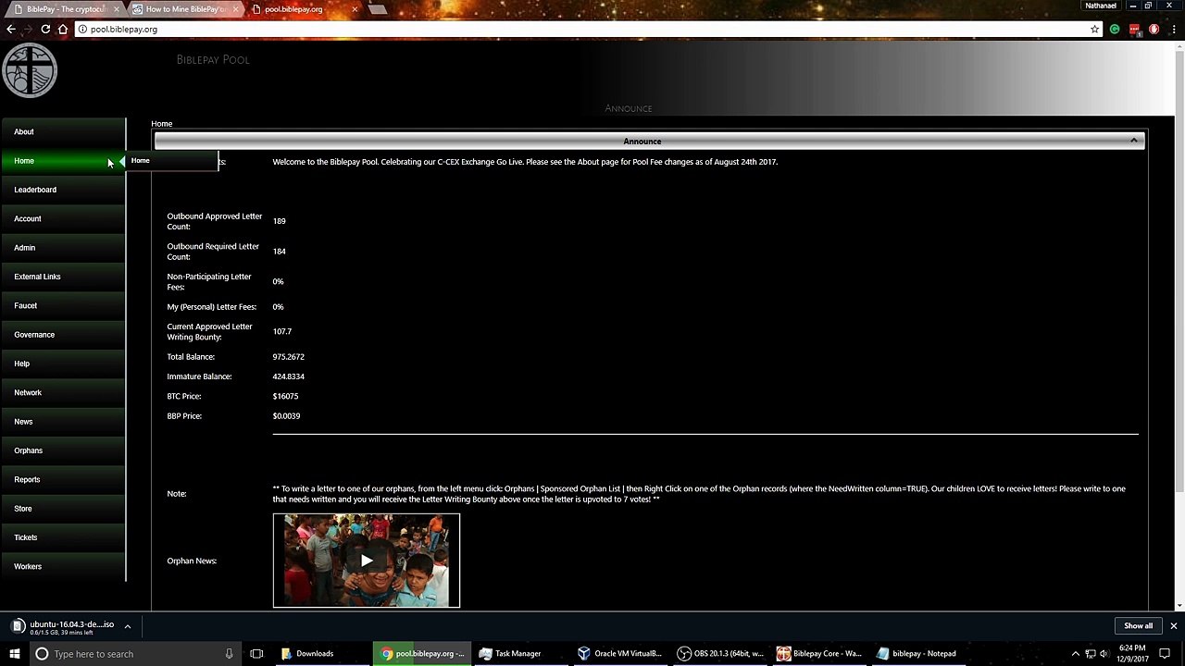Open the Chrome three-dot menu
The width and height of the screenshot is (1185, 666).
pyautogui.click(x=1173, y=30)
